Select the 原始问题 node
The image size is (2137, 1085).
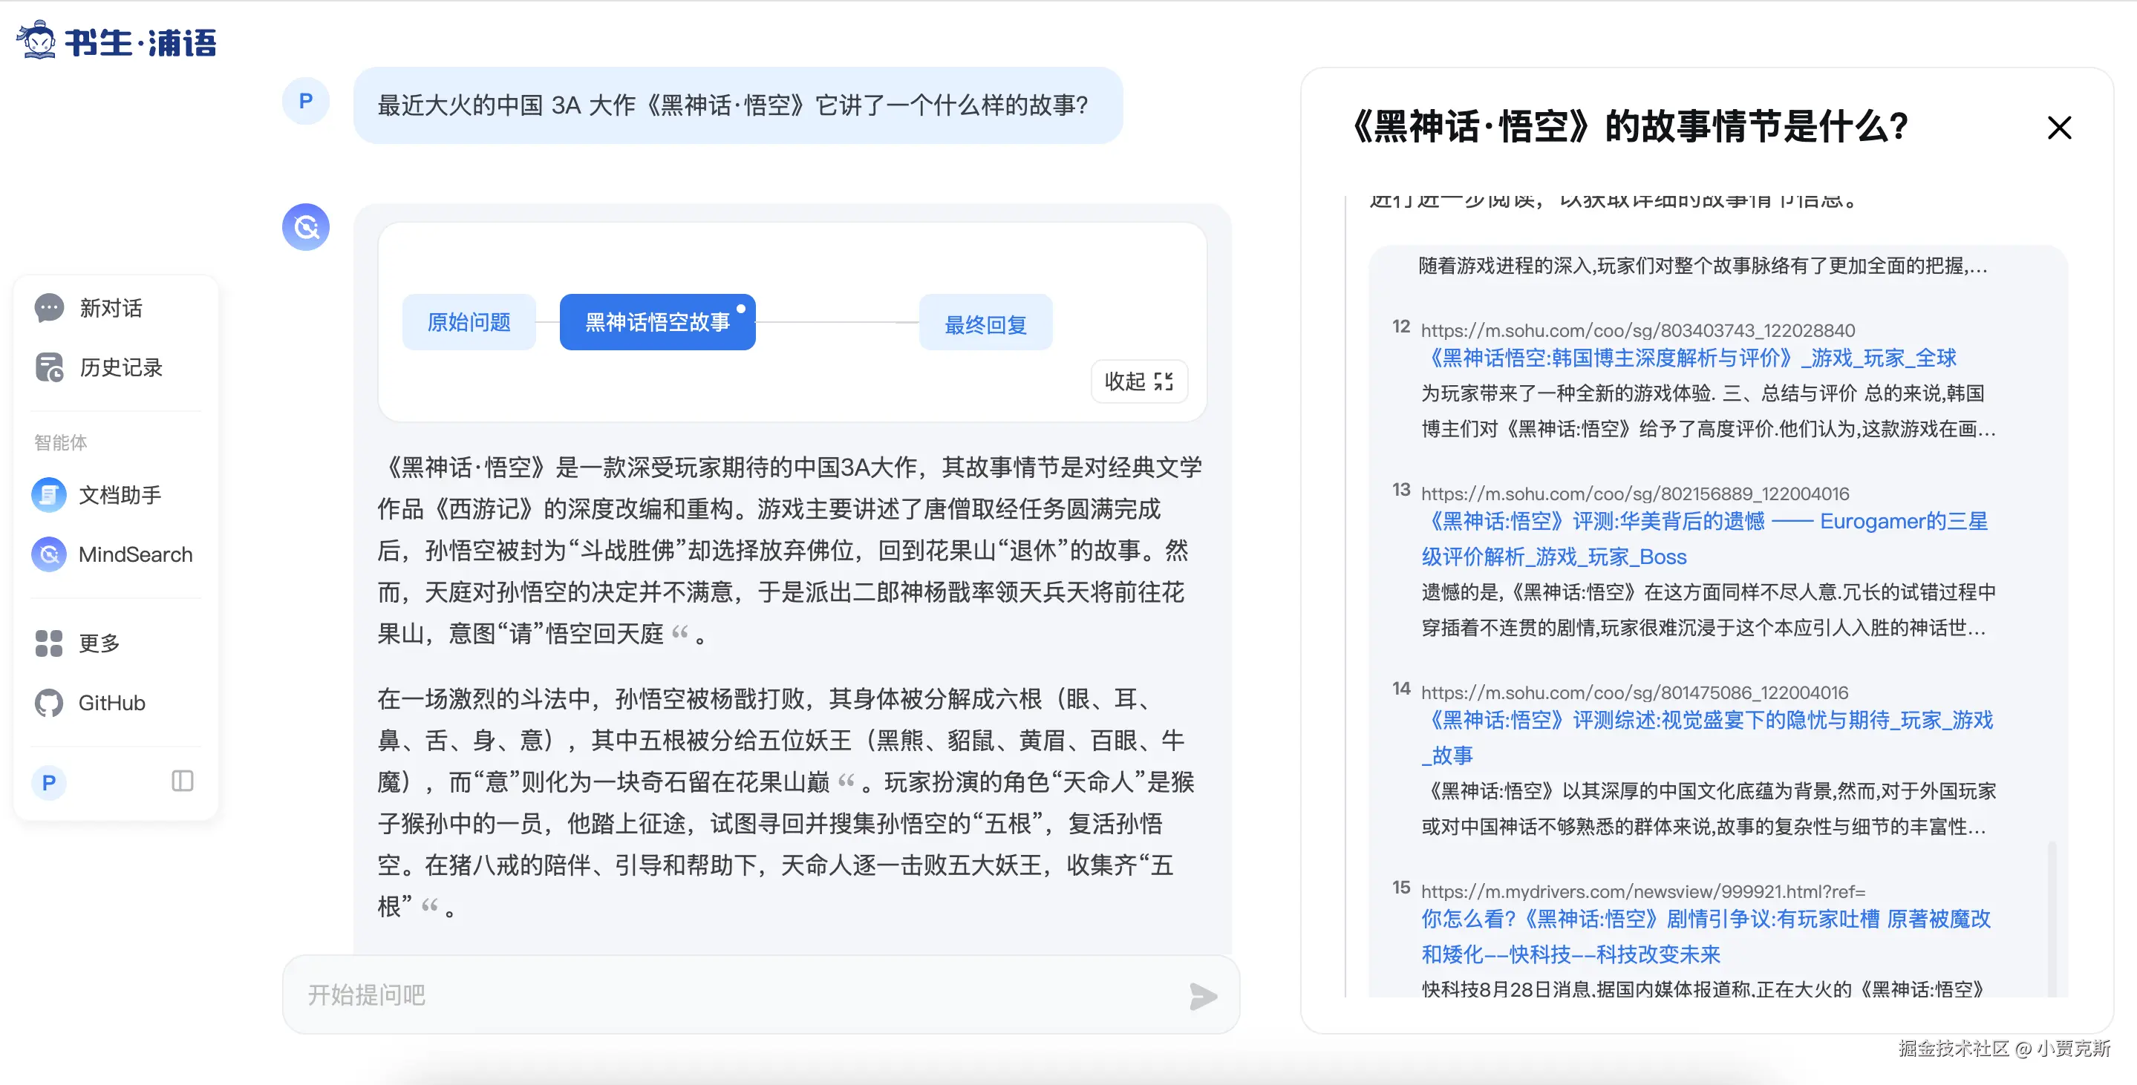(x=469, y=322)
